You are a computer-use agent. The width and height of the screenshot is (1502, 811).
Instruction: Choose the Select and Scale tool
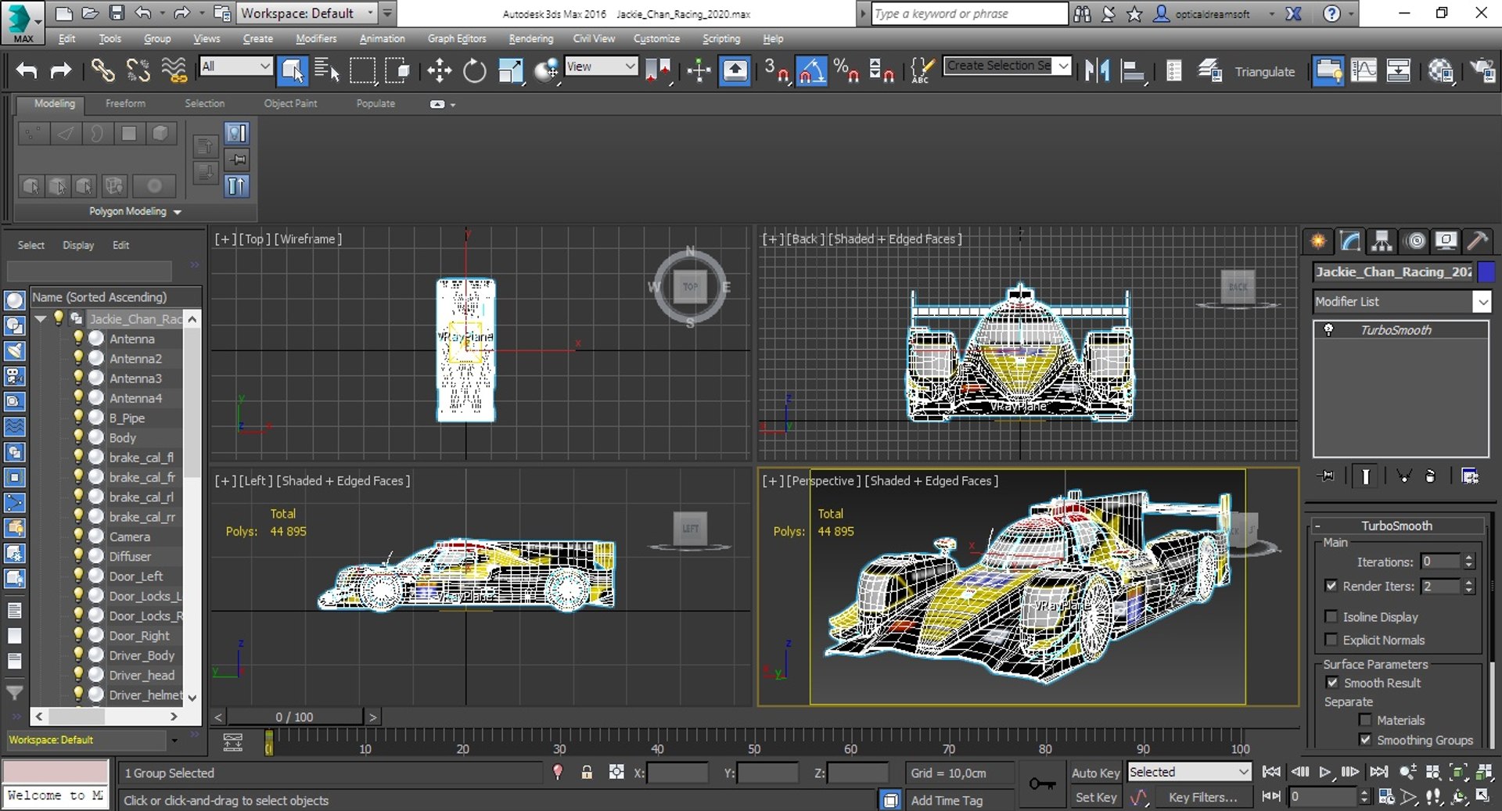(510, 71)
